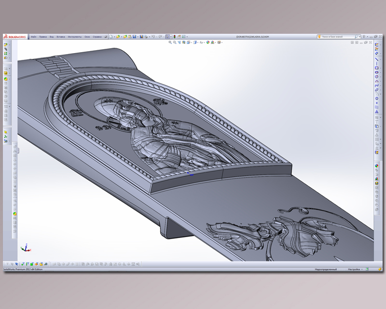This screenshot has height=309, width=386.
Task: Click the search magnifier icon
Action: coord(356,37)
